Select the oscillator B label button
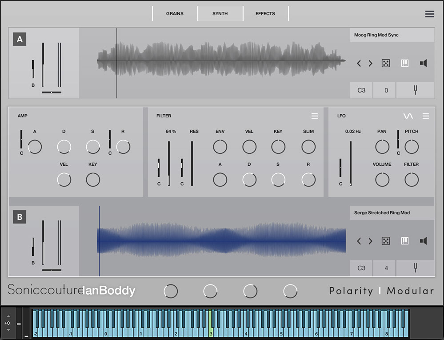The width and height of the screenshot is (444, 340). (x=19, y=217)
